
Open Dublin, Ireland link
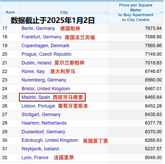(x=36, y=63)
